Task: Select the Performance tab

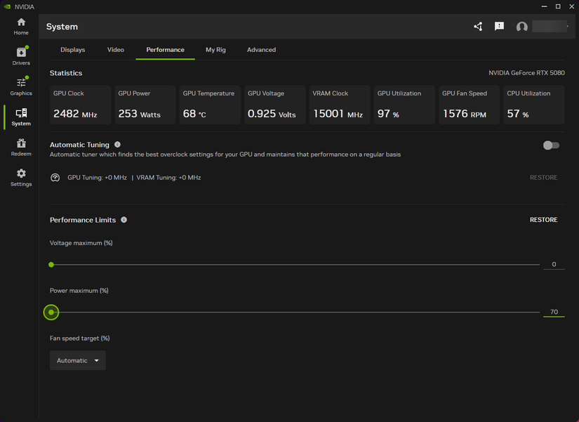Action: 165,50
